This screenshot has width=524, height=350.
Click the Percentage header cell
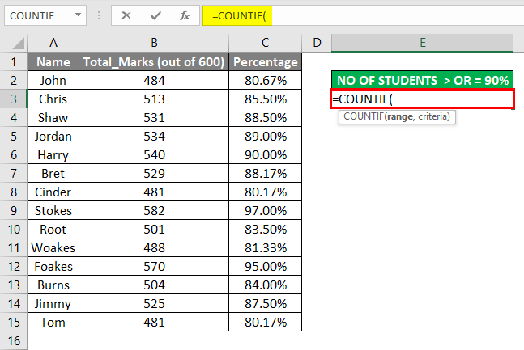(265, 61)
